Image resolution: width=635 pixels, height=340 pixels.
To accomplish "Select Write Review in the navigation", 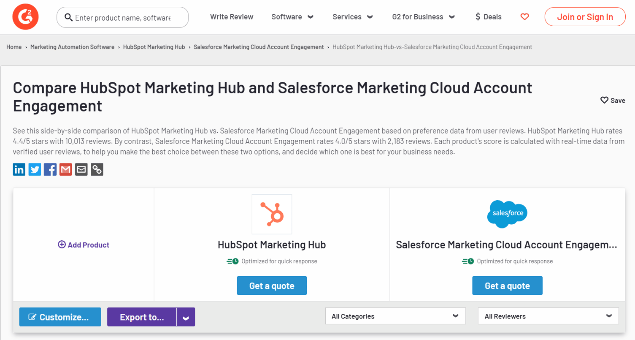I will coord(231,16).
